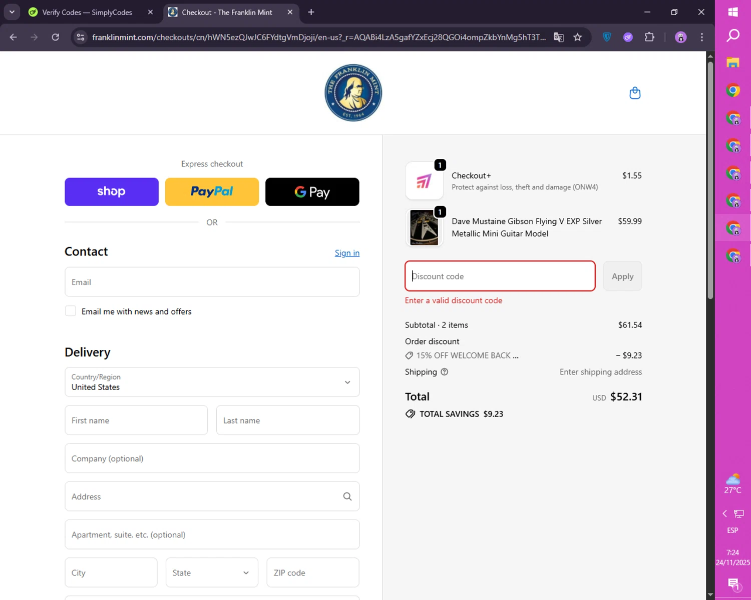Bookmark this page with the star icon
Screen dimensions: 751x600
click(578, 37)
